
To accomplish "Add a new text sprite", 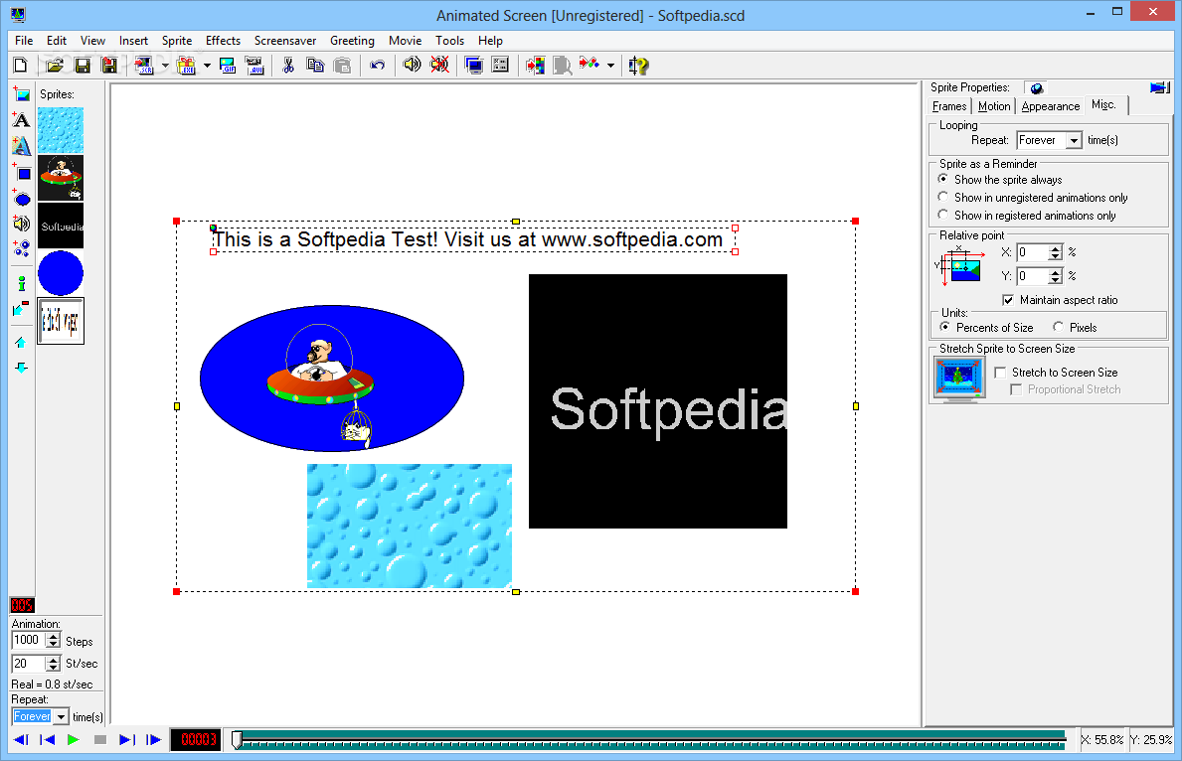I will tap(21, 119).
